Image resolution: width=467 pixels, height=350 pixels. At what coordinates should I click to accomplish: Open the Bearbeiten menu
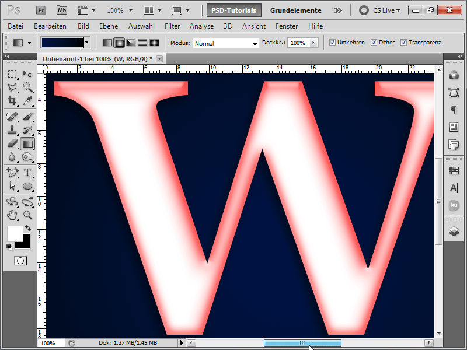(50, 26)
